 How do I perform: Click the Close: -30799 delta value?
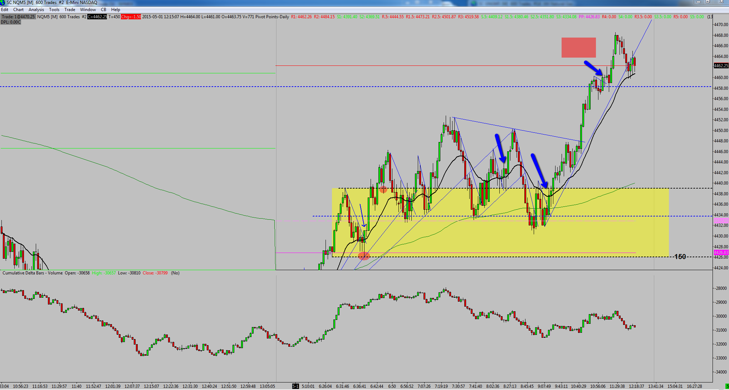pos(155,273)
